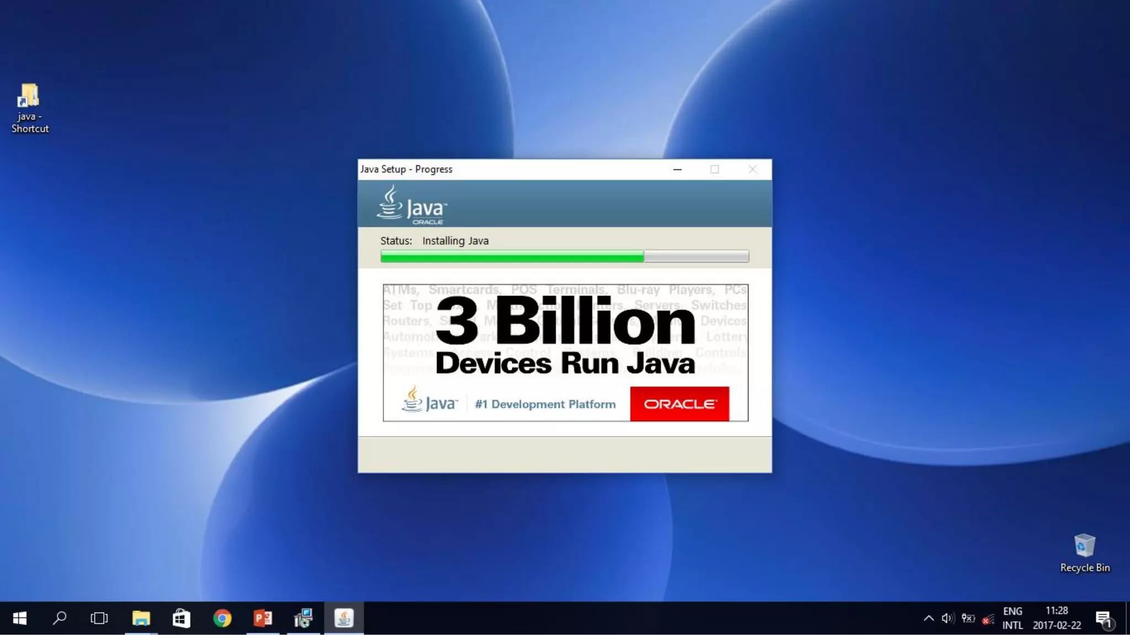Click the installer package taskbar icon
This screenshot has height=635, width=1130.
coord(303,618)
